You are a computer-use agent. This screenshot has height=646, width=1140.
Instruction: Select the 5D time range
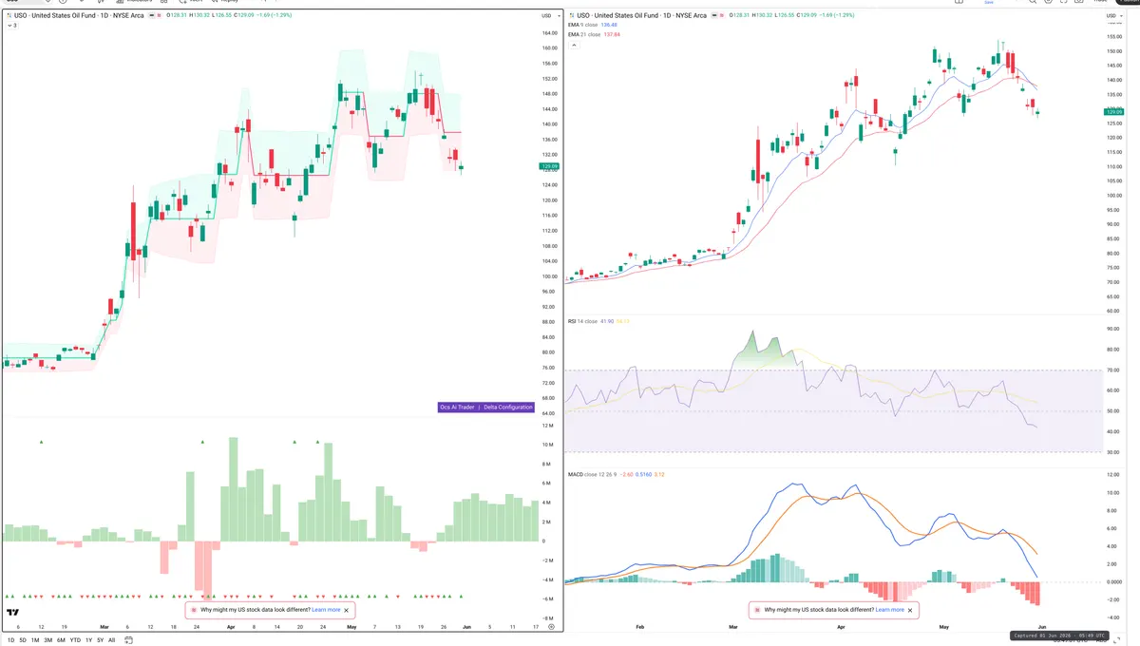click(23, 640)
